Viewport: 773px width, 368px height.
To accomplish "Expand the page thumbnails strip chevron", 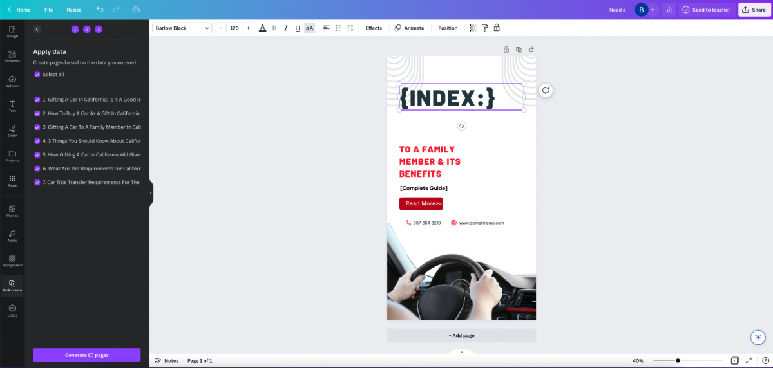I will coord(461,352).
